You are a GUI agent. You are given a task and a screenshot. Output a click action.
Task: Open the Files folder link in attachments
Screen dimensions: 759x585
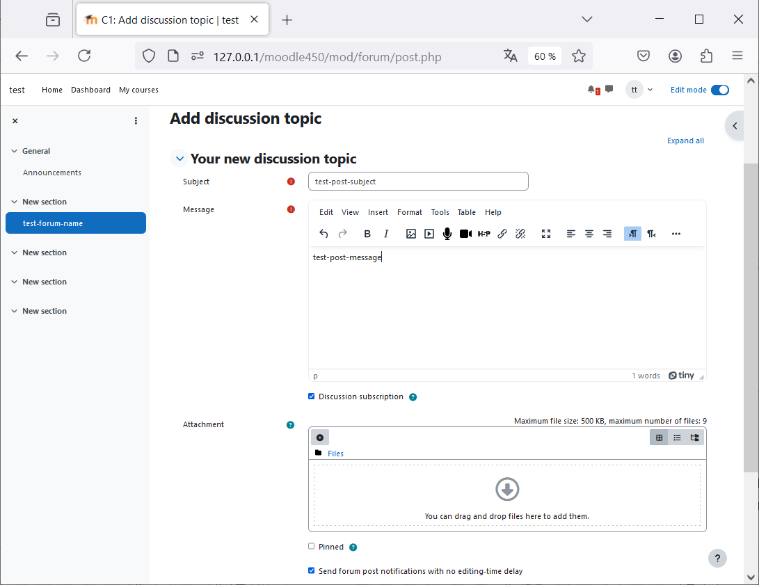point(335,454)
